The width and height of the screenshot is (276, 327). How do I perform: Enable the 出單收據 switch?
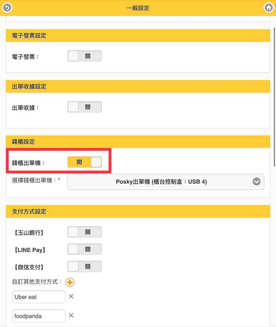[85, 107]
